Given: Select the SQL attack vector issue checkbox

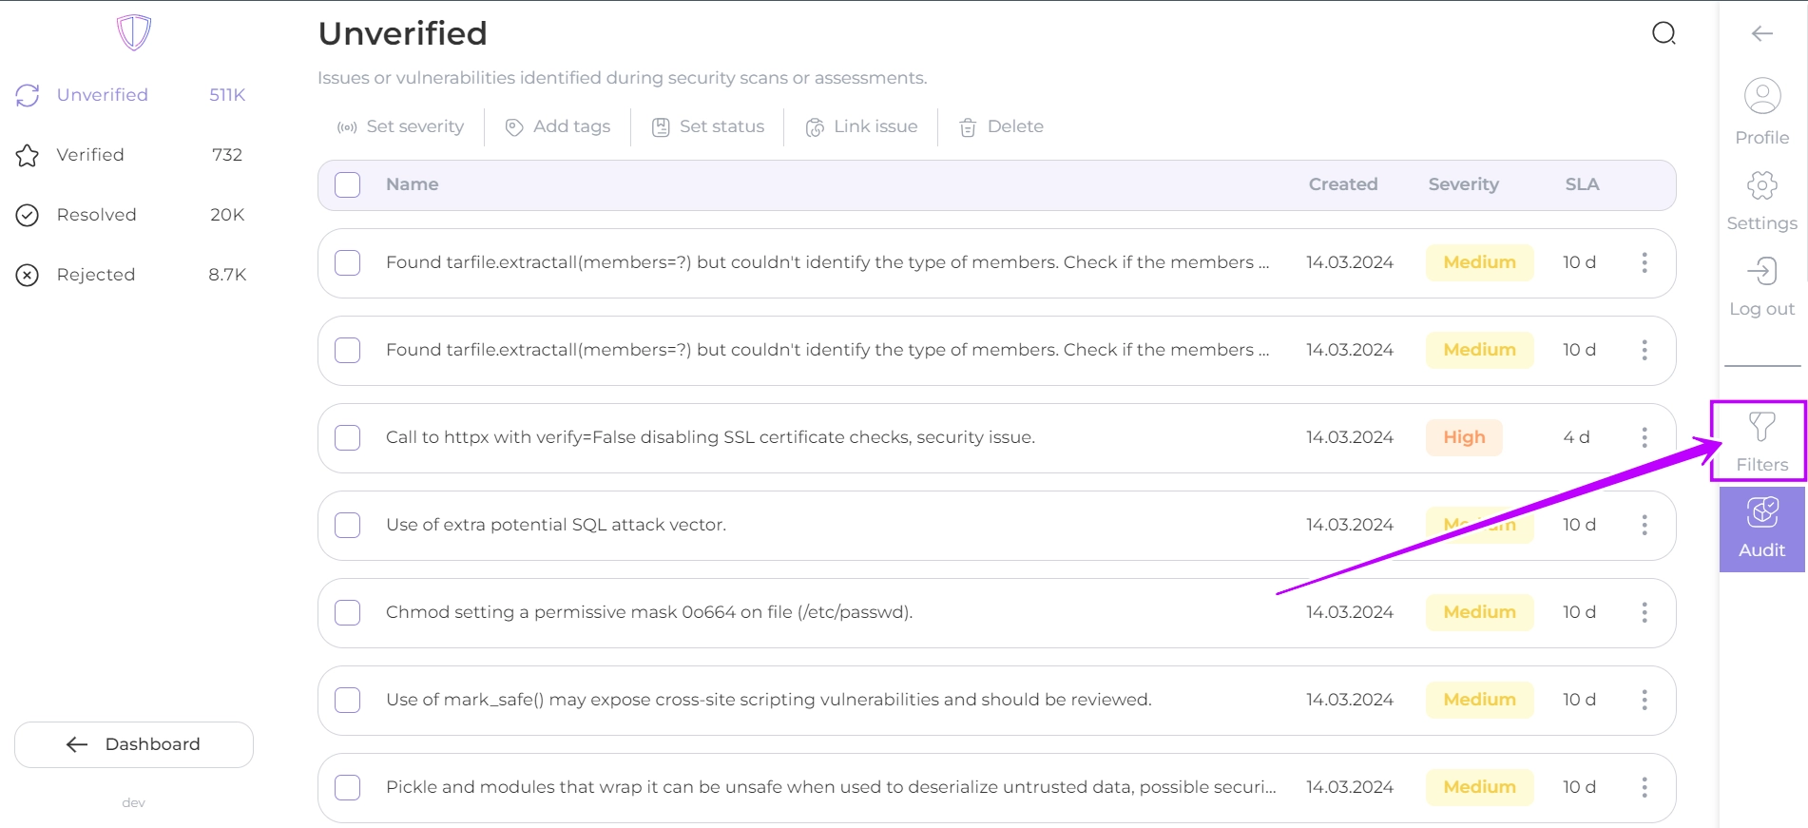Looking at the screenshot, I should [x=348, y=525].
